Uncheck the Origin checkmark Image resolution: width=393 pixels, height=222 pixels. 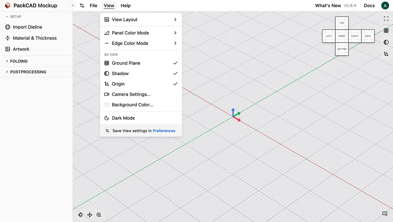pyautogui.click(x=176, y=84)
